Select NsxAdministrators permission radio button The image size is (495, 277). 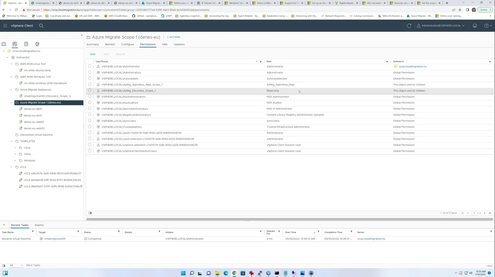(x=90, y=97)
